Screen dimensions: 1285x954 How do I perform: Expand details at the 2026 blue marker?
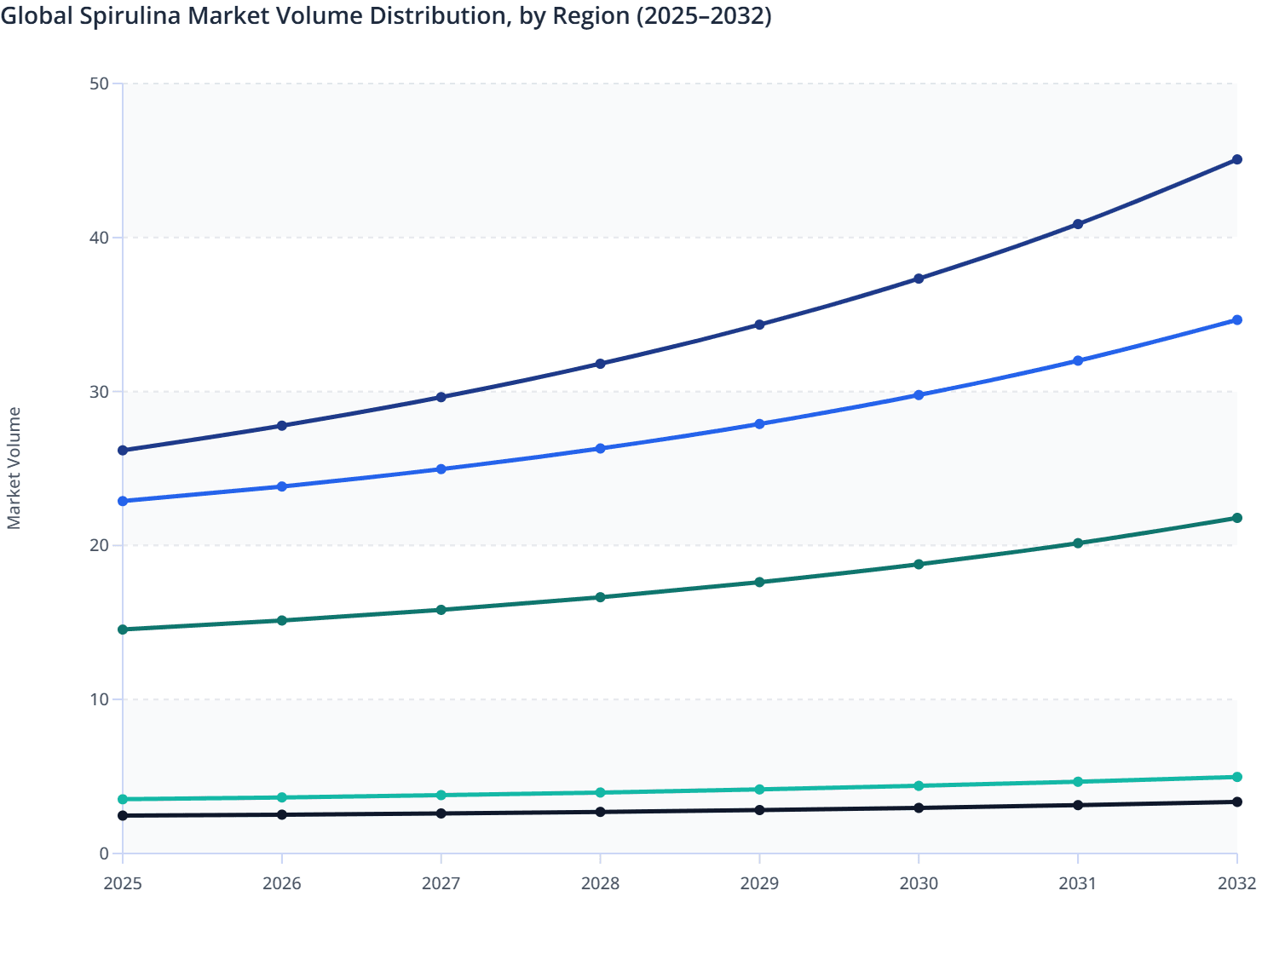coord(282,486)
